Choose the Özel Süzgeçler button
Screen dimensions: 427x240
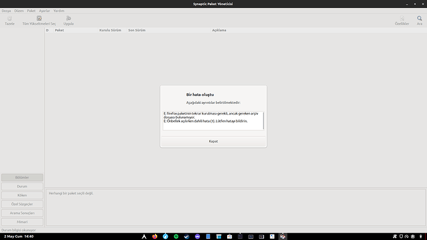(x=22, y=204)
